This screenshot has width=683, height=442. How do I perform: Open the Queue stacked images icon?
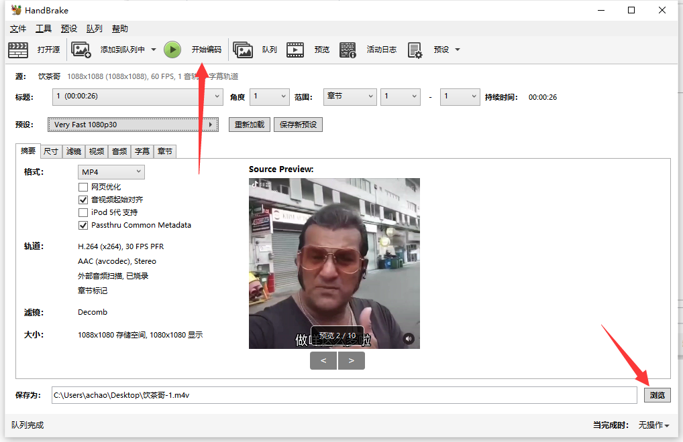243,50
